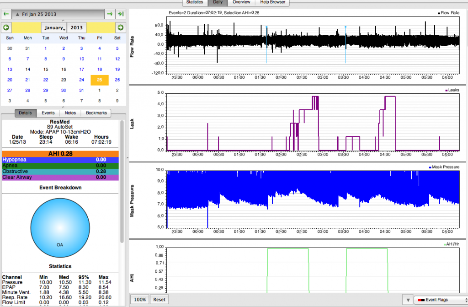468x307 pixels.
Task: Click the green Apnea row
Action: tap(60, 166)
